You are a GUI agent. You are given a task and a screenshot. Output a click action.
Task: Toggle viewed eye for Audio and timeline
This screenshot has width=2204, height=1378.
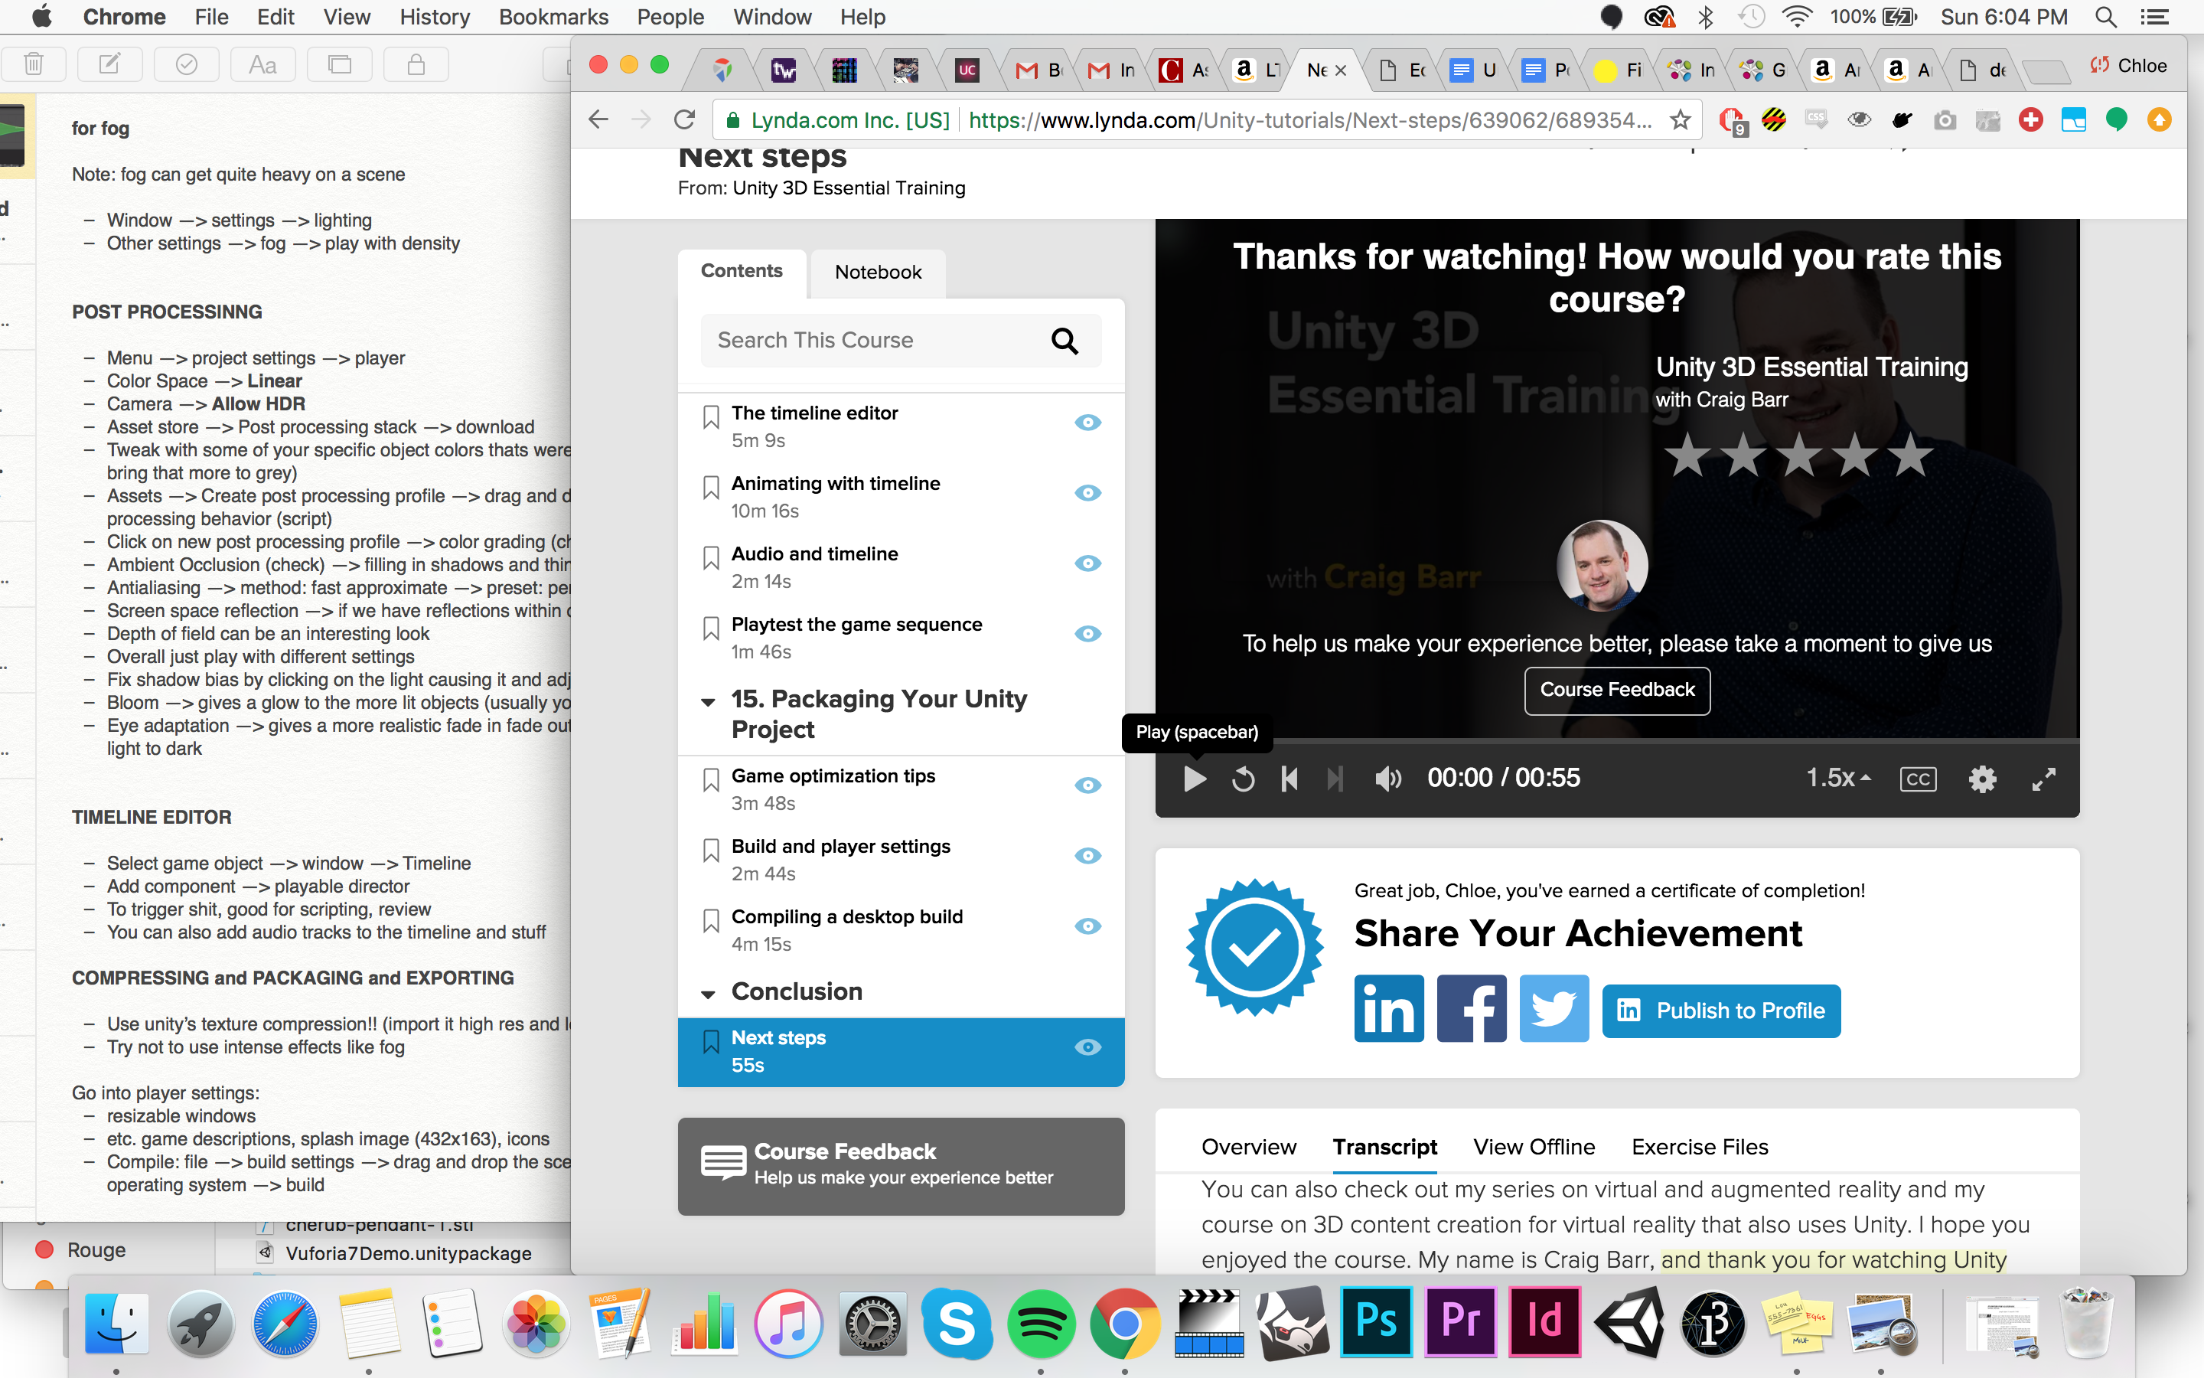pyautogui.click(x=1087, y=563)
